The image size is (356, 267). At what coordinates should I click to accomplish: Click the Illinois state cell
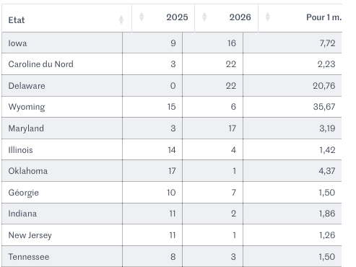click(62, 149)
